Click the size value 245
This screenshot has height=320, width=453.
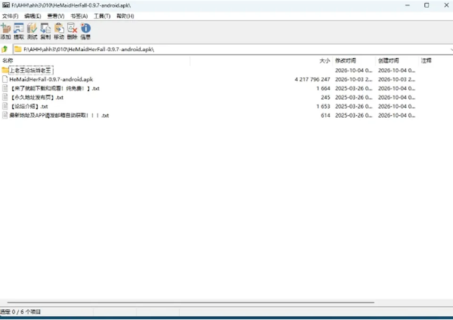tap(326, 97)
